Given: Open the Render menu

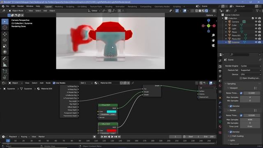Looking at the screenshot, I should [21, 7].
